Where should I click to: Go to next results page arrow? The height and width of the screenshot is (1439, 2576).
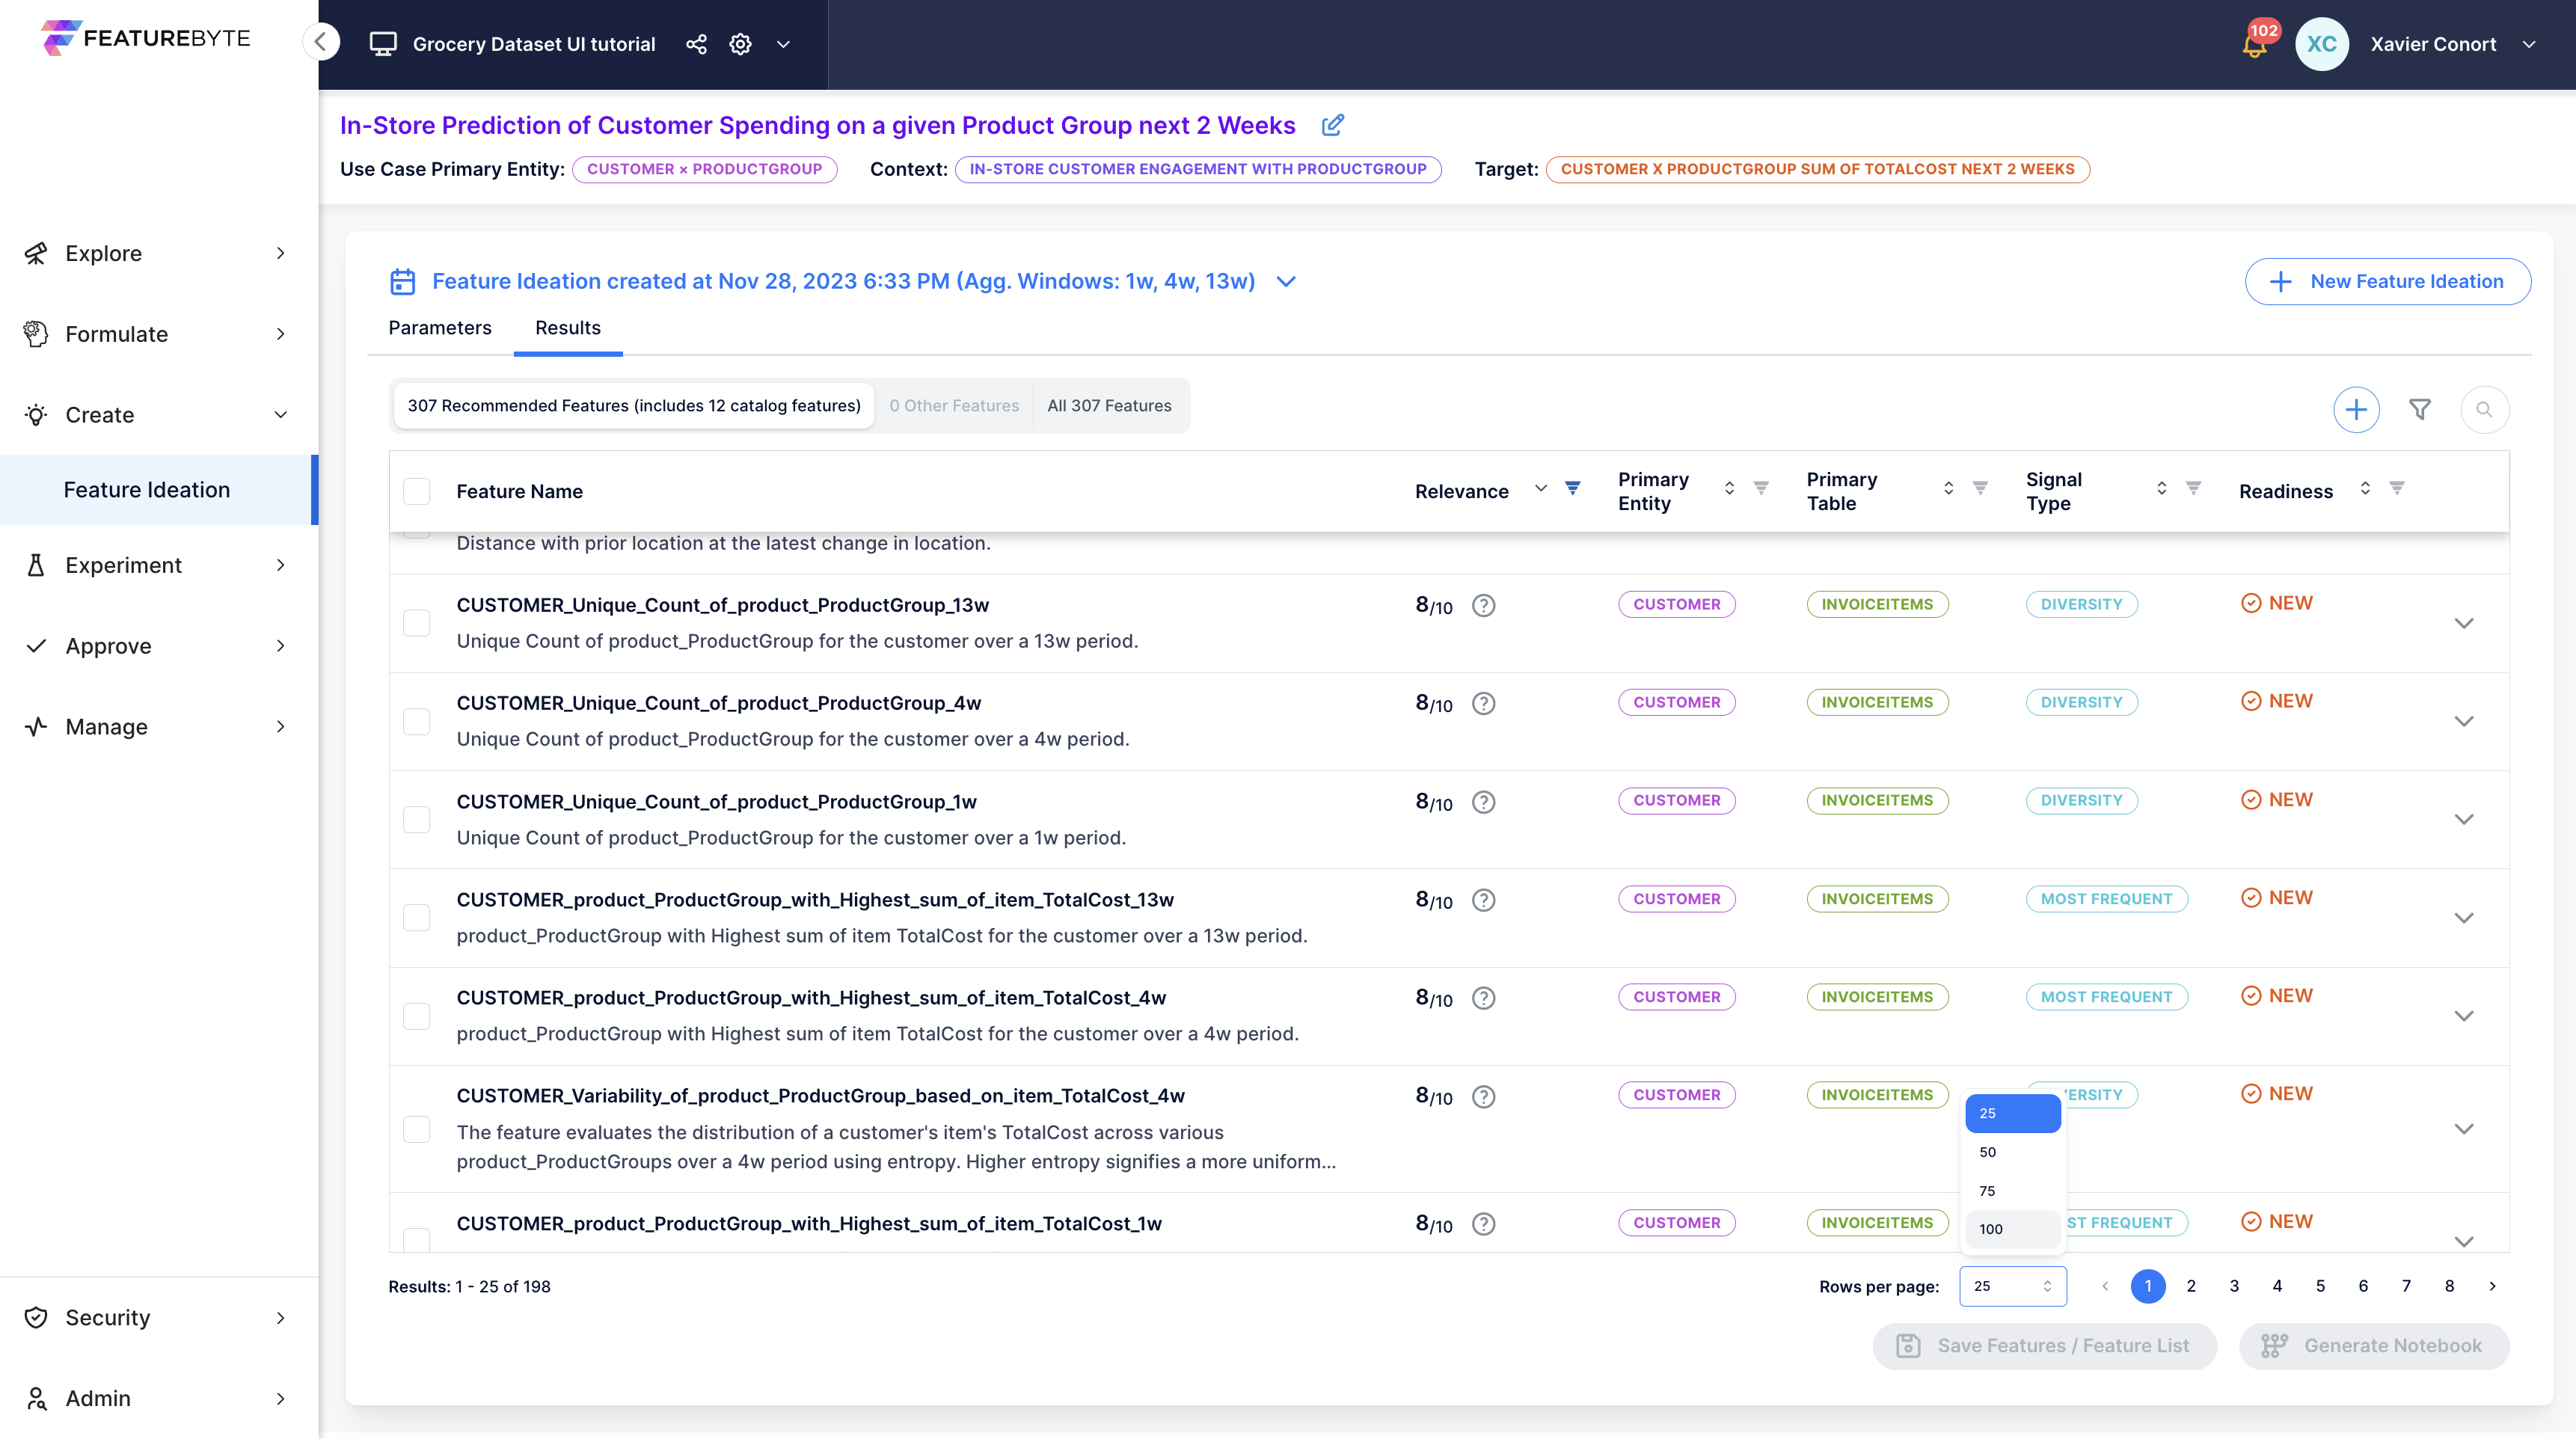[2492, 1286]
